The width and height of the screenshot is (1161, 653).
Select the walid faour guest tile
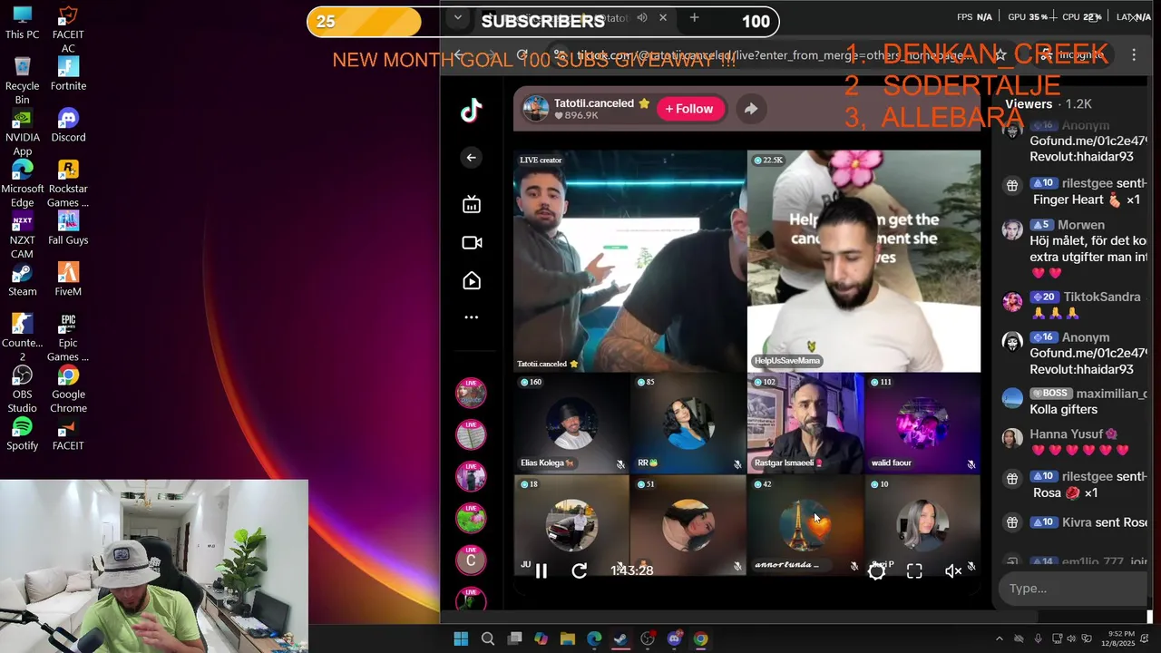[x=922, y=424]
